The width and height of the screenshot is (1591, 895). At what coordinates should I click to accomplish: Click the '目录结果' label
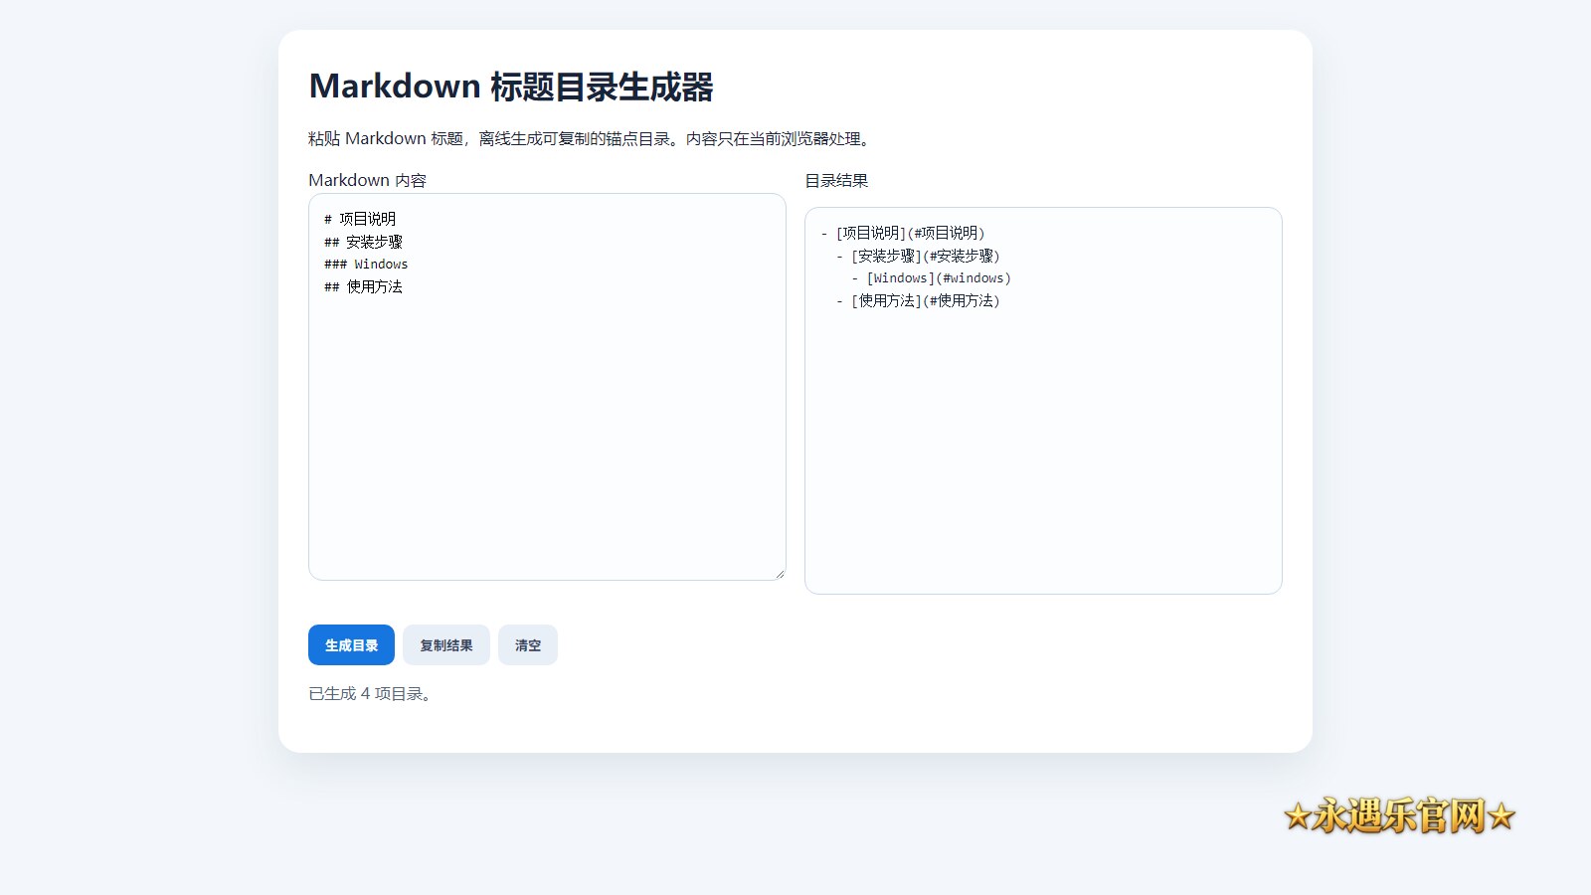[x=836, y=180]
